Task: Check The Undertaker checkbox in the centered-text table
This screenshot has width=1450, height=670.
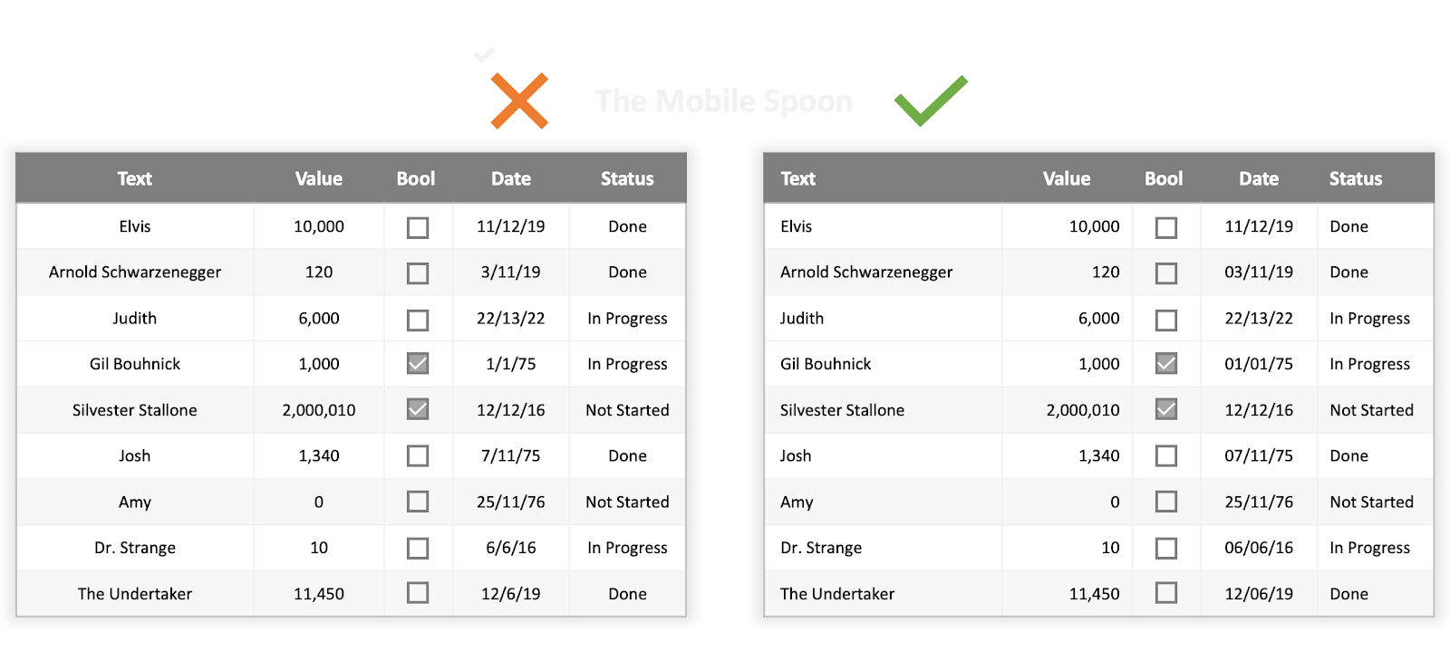Action: (418, 593)
